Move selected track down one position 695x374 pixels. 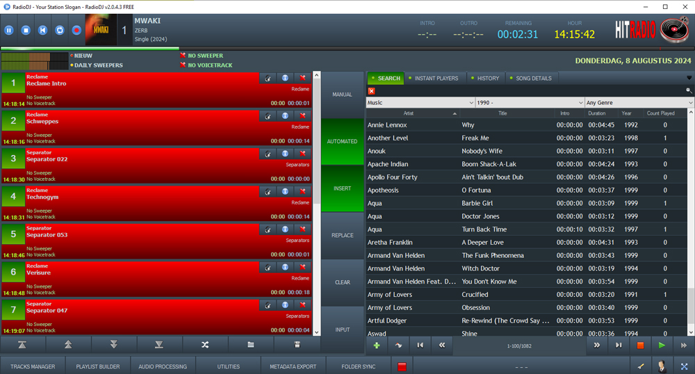(x=113, y=344)
